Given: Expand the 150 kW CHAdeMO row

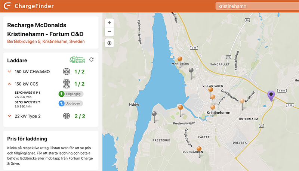Looking at the screenshot, I should [x=9, y=72].
